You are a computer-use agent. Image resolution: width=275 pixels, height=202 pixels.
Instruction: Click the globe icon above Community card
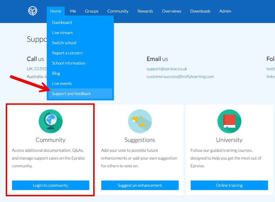point(50,121)
